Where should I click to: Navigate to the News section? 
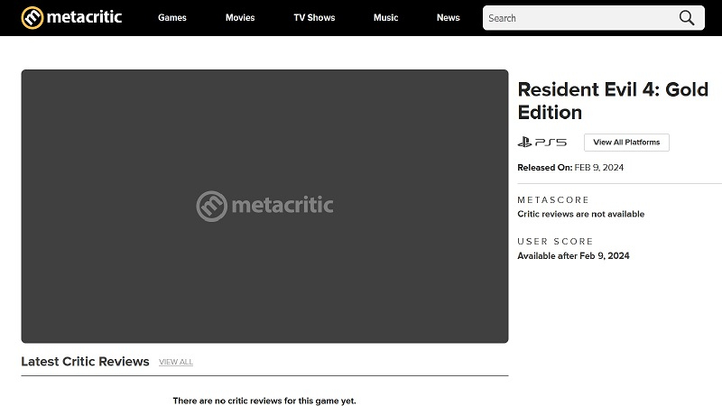448,18
